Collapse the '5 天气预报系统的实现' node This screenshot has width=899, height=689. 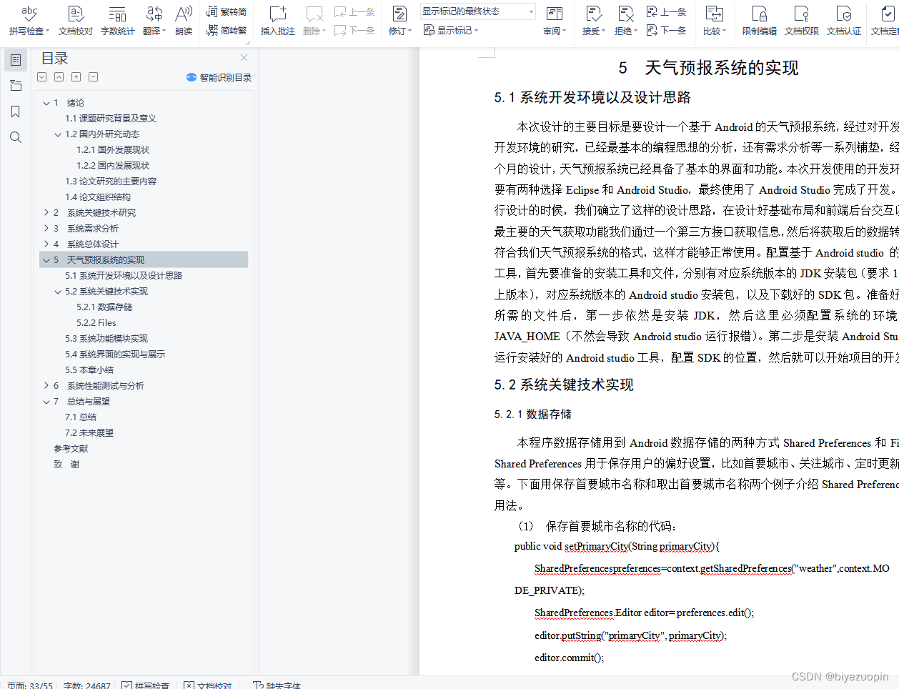point(46,260)
